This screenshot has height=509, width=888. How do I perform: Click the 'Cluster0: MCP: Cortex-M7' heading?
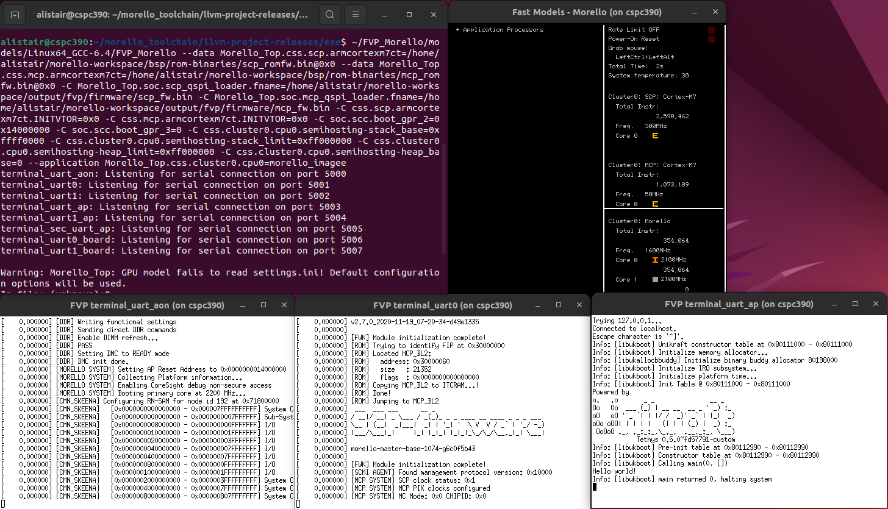pyautogui.click(x=652, y=165)
